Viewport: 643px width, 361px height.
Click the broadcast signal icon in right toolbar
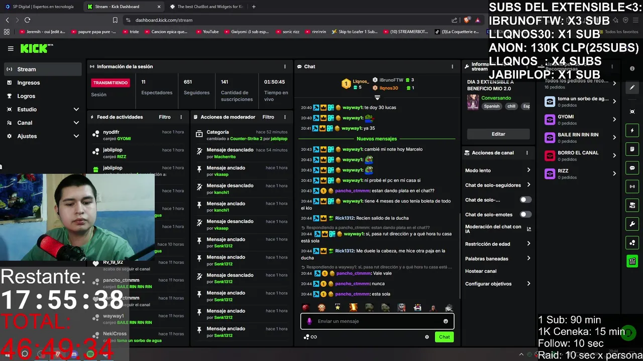[632, 187]
